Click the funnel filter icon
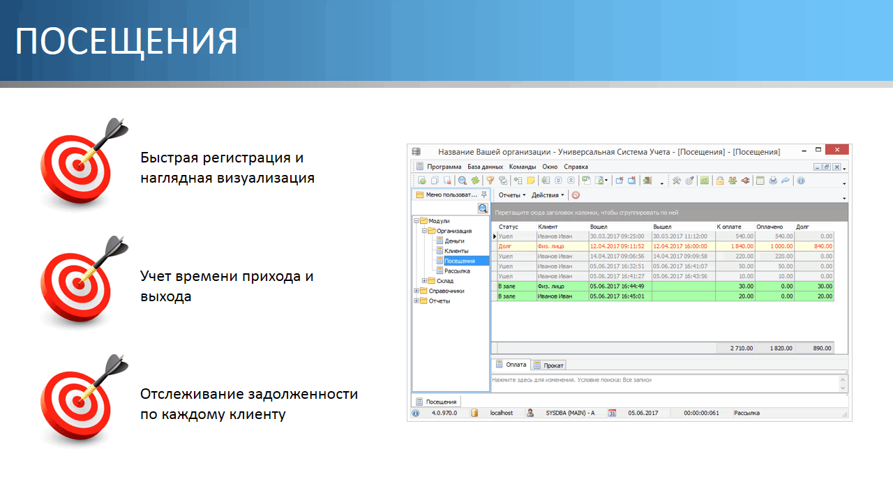 click(490, 181)
